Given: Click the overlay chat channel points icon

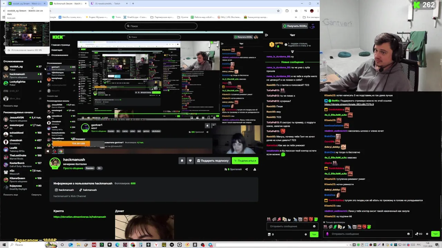Looking at the screenshot, I should (419, 234).
